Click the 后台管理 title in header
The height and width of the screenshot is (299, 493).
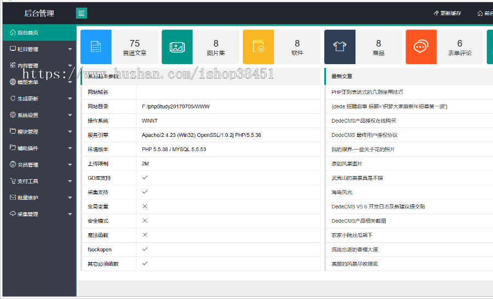pyautogui.click(x=39, y=13)
